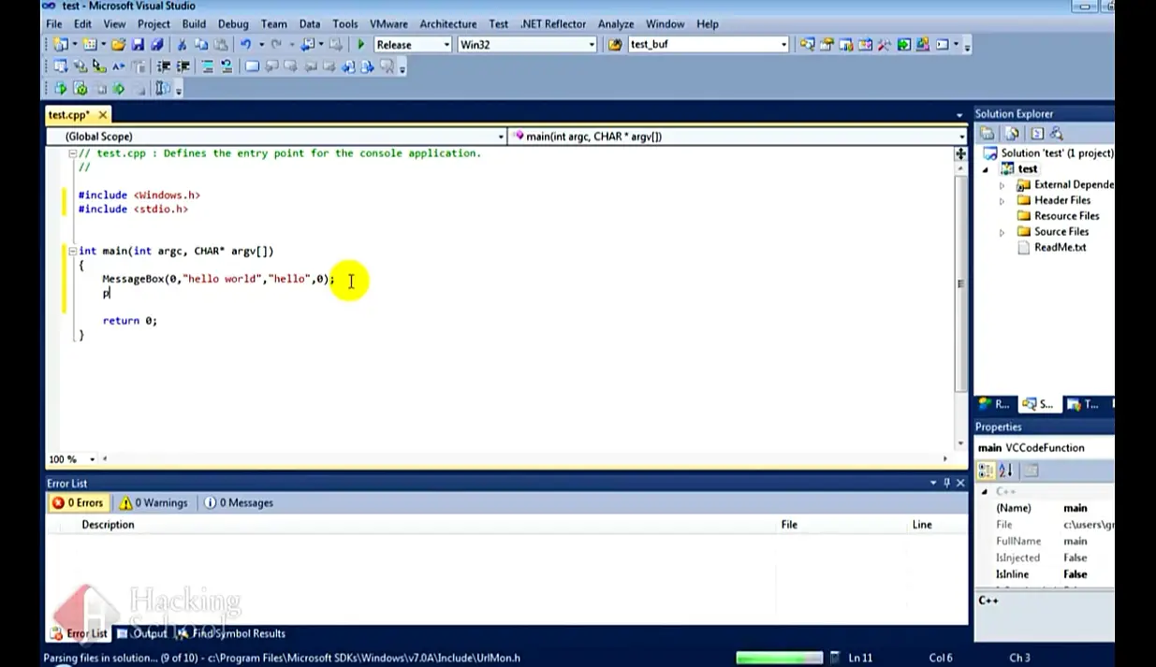The height and width of the screenshot is (667, 1156).
Task: Click the Add New Item toolbar icon
Action: tap(89, 44)
